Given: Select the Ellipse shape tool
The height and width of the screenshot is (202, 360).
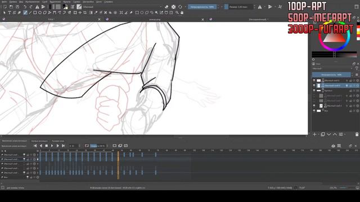Looking at the screenshot, I should coord(40,12).
